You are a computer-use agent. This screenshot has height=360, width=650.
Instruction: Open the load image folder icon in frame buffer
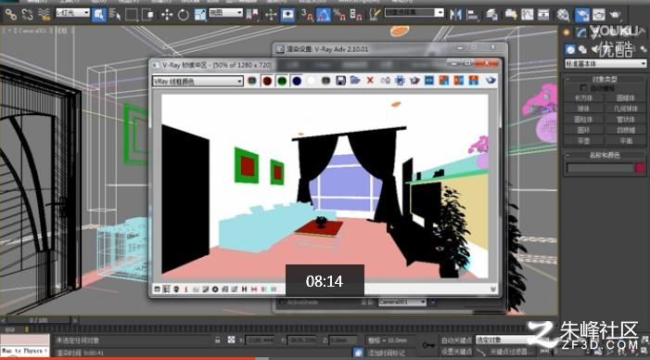[x=355, y=81]
